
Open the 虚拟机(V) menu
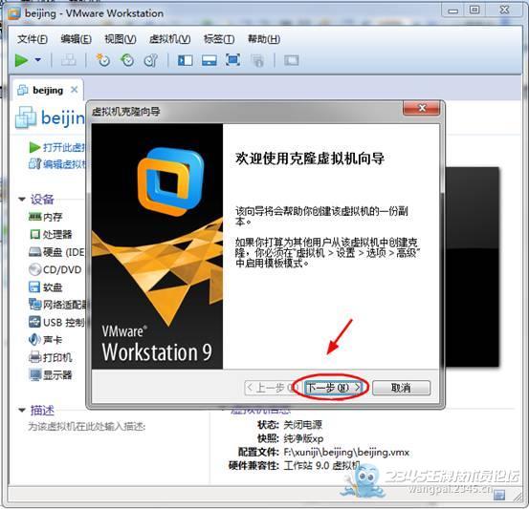(x=169, y=39)
